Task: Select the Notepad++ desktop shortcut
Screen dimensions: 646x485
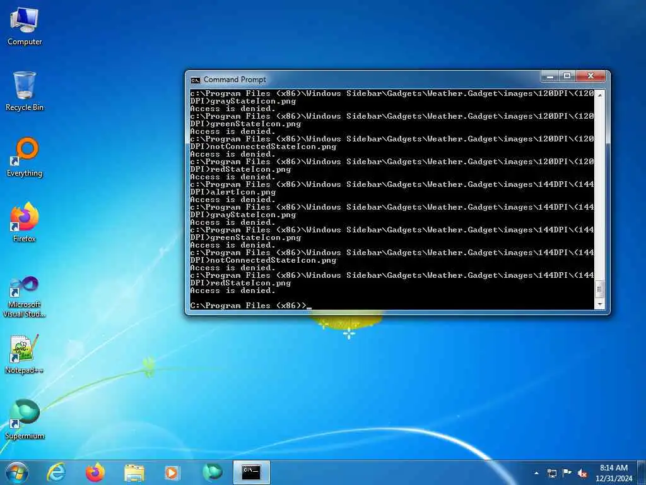Action: (25, 354)
